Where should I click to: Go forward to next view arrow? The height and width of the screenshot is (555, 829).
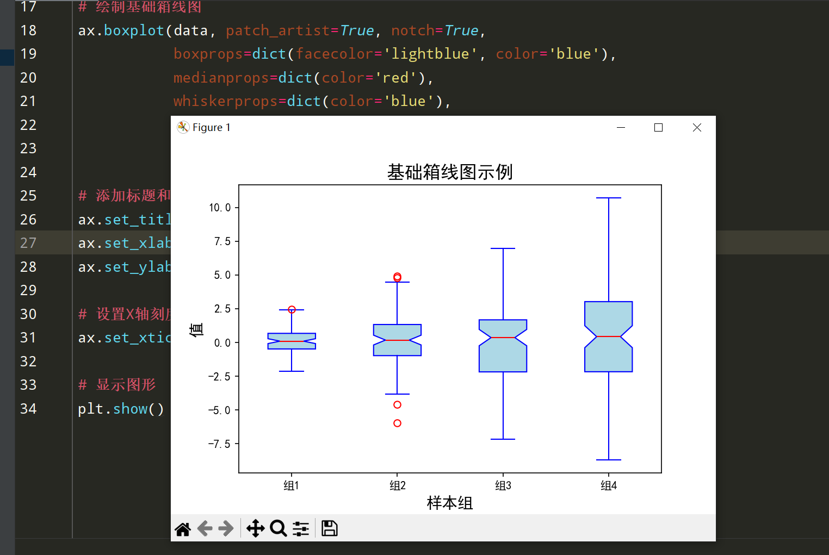click(x=225, y=528)
